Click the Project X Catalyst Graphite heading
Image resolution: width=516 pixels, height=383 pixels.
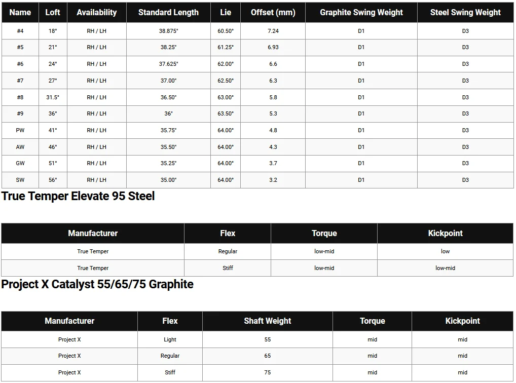97,284
